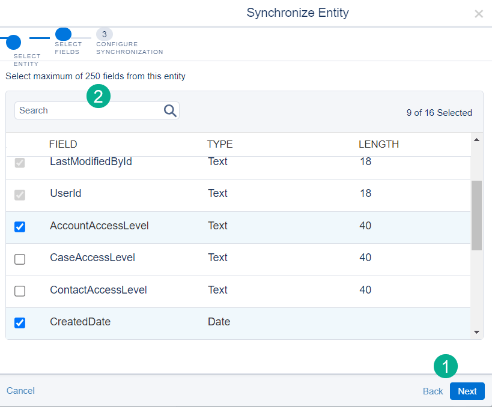This screenshot has width=492, height=407.
Task: Go Back to previous step
Action: pos(433,391)
